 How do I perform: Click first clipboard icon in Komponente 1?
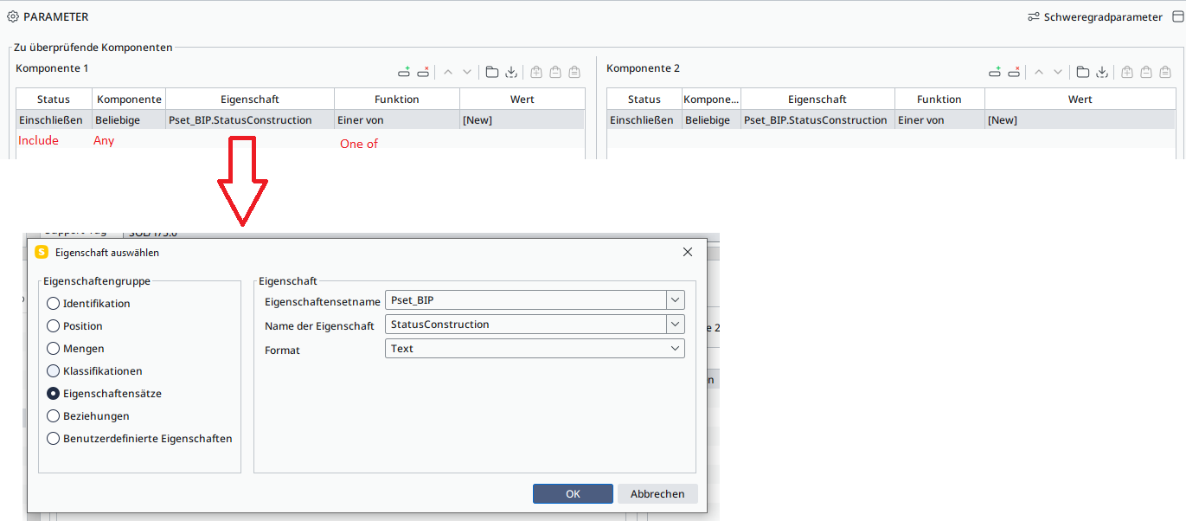tap(536, 72)
